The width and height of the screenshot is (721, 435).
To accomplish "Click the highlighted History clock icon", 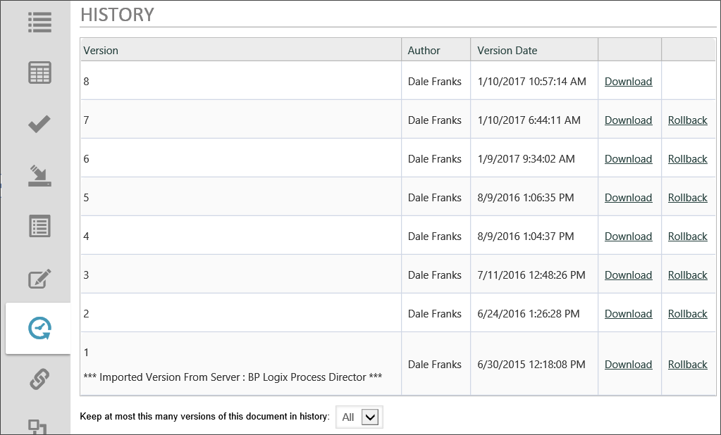I will tap(39, 328).
